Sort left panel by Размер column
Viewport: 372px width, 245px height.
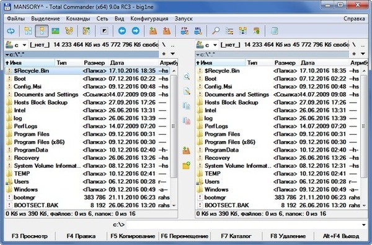pos(94,62)
